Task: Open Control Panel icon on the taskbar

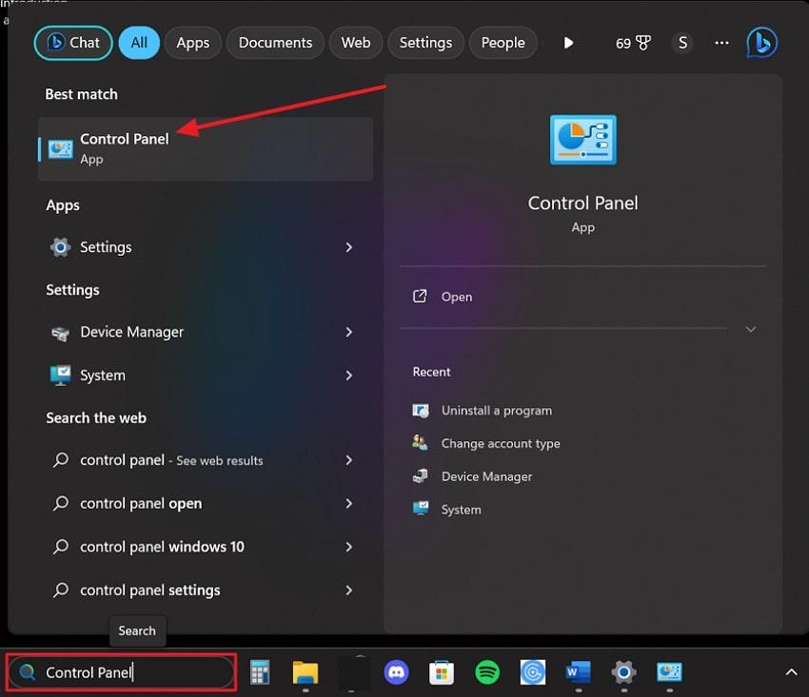Action: pos(669,672)
